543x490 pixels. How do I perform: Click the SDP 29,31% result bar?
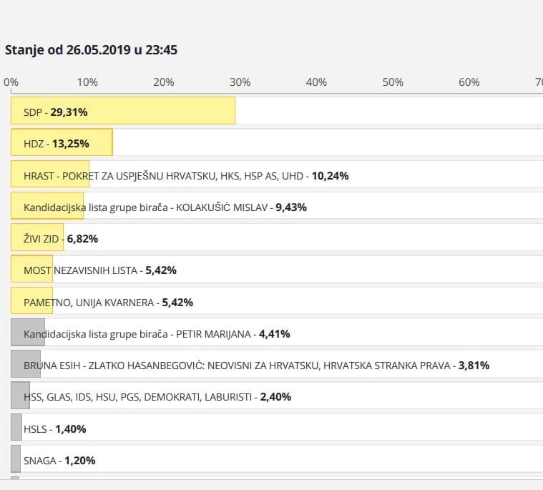coord(122,112)
